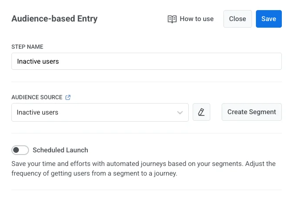The image size is (295, 198).
Task: Click the "Save your time and efforts" description line
Action: (x=143, y=164)
